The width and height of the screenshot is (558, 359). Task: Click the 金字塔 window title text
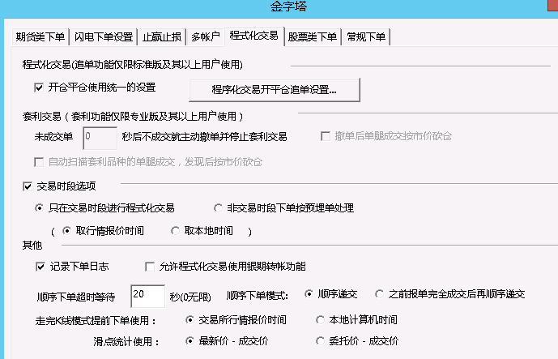coord(288,6)
